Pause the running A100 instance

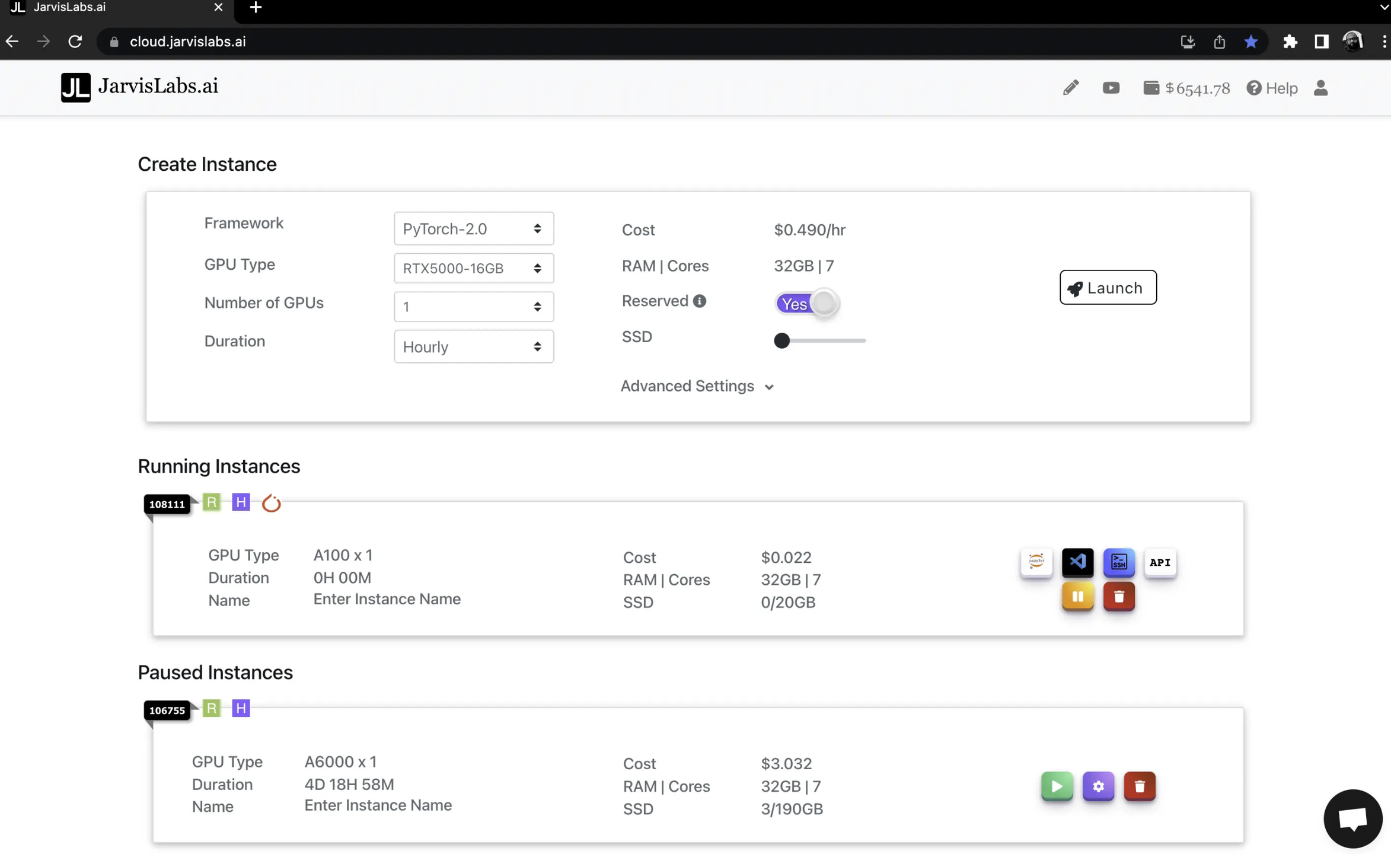point(1077,596)
